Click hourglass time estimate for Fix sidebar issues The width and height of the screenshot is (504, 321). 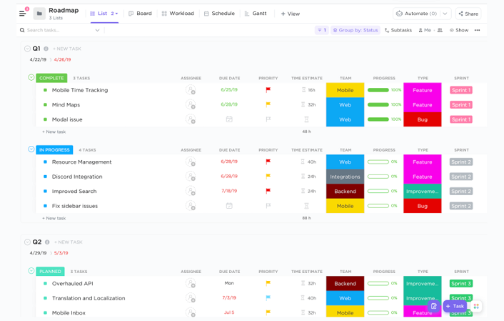[x=306, y=206]
